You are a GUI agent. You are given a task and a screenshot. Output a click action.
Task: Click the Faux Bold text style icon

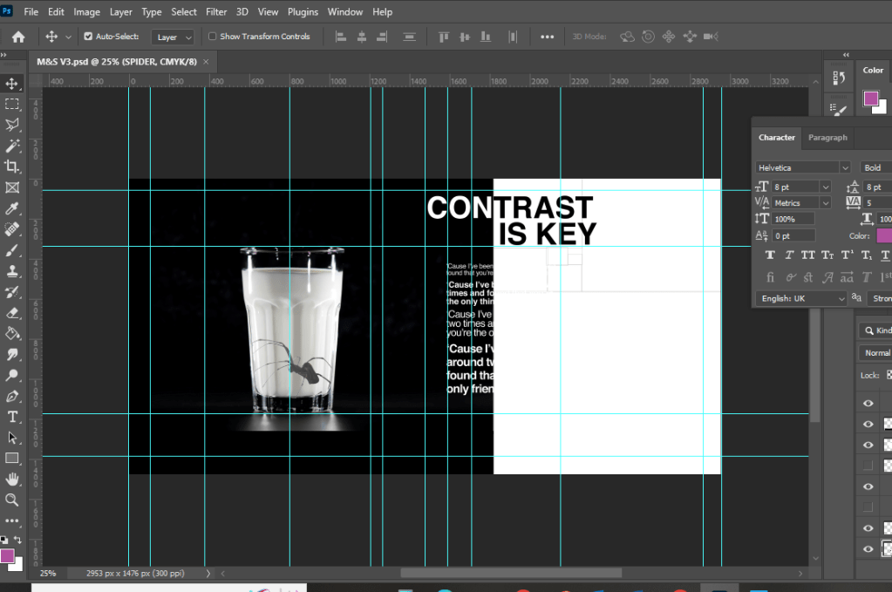(771, 255)
